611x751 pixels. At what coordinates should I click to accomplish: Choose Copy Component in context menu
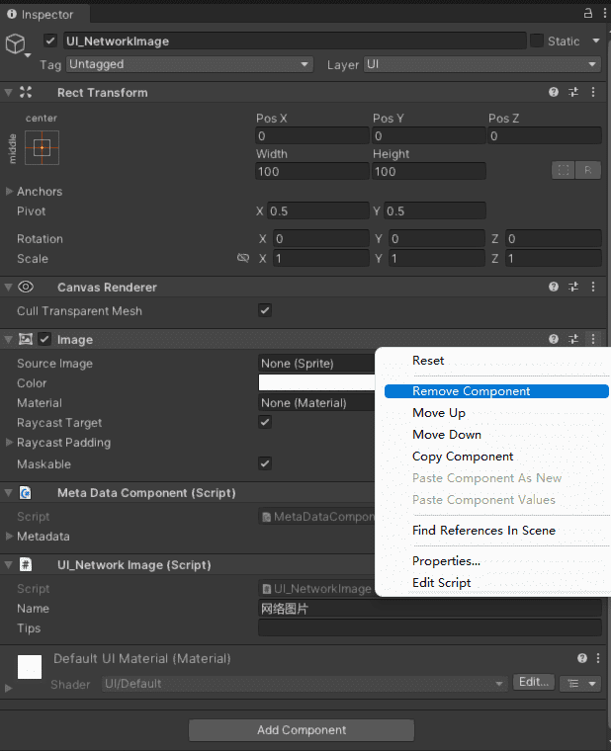(463, 457)
